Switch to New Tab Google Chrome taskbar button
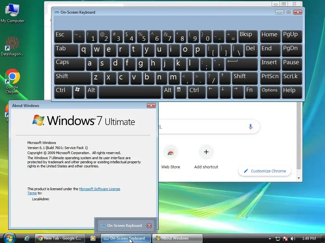This screenshot has width=325, height=243. (x=60, y=238)
